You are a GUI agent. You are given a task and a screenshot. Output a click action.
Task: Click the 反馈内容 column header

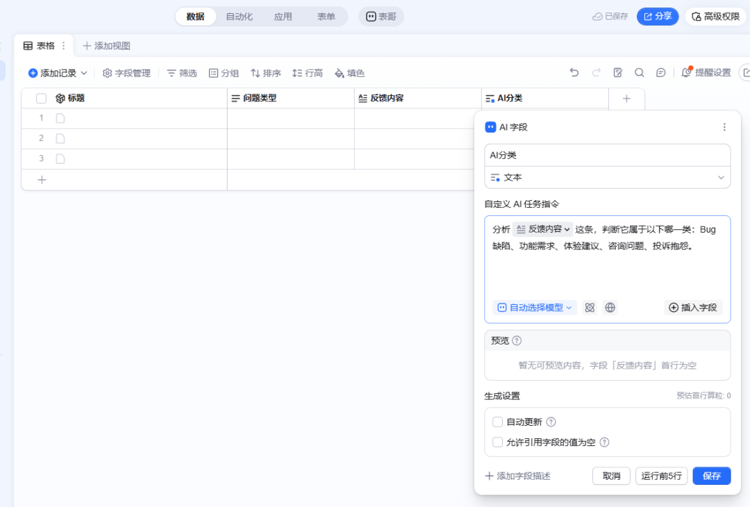click(x=418, y=99)
